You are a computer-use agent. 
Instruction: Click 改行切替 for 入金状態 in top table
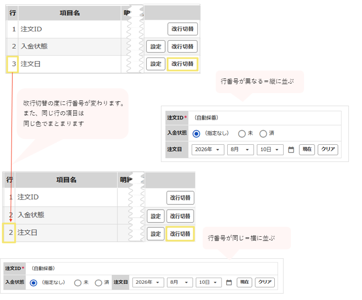coord(183,47)
